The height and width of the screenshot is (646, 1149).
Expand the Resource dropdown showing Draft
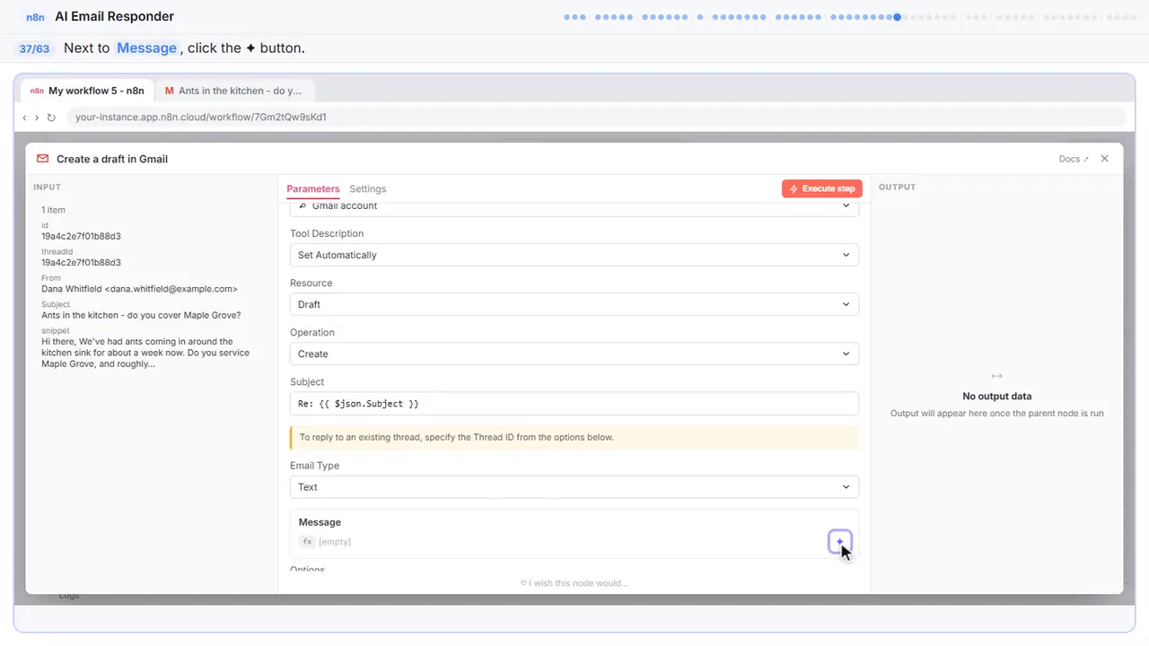pyautogui.click(x=574, y=304)
